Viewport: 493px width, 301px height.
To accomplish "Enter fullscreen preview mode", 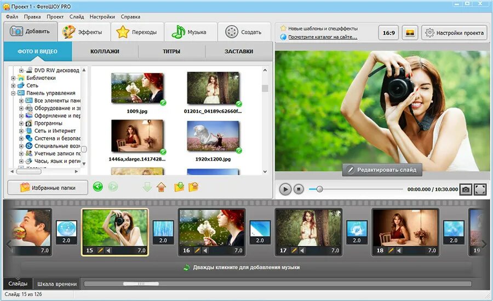I will tap(480, 190).
